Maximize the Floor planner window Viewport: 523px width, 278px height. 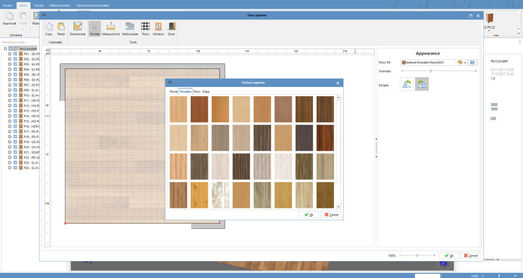coord(471,16)
